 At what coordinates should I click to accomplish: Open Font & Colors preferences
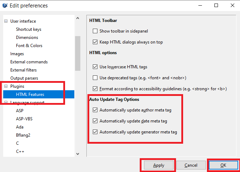[x=29, y=46]
